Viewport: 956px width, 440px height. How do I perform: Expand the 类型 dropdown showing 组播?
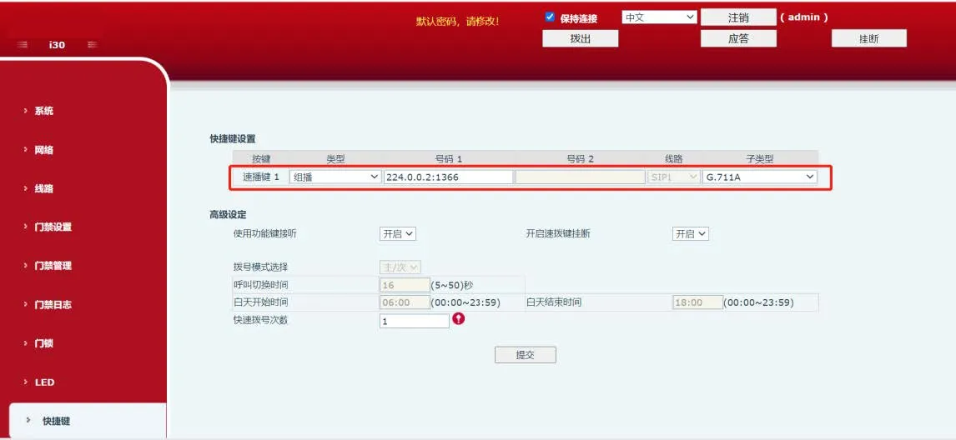tap(335, 177)
